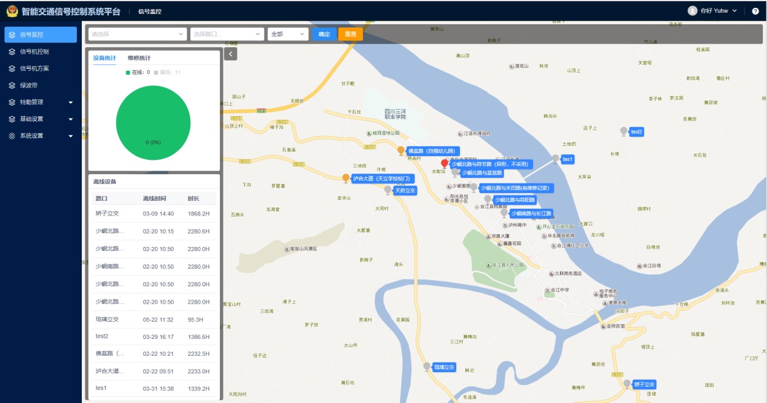767x403 pixels.
Task: Click the 路口 column header
Action: (101, 198)
